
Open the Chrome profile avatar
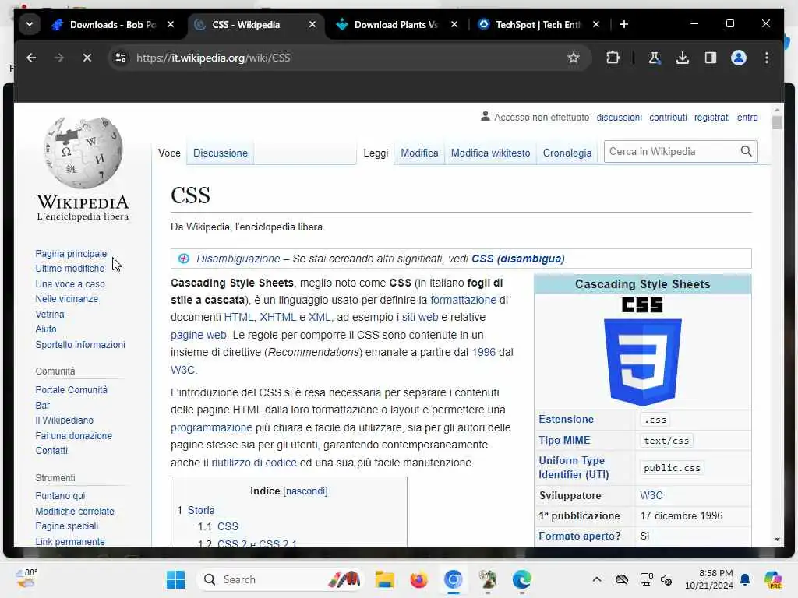tap(739, 58)
